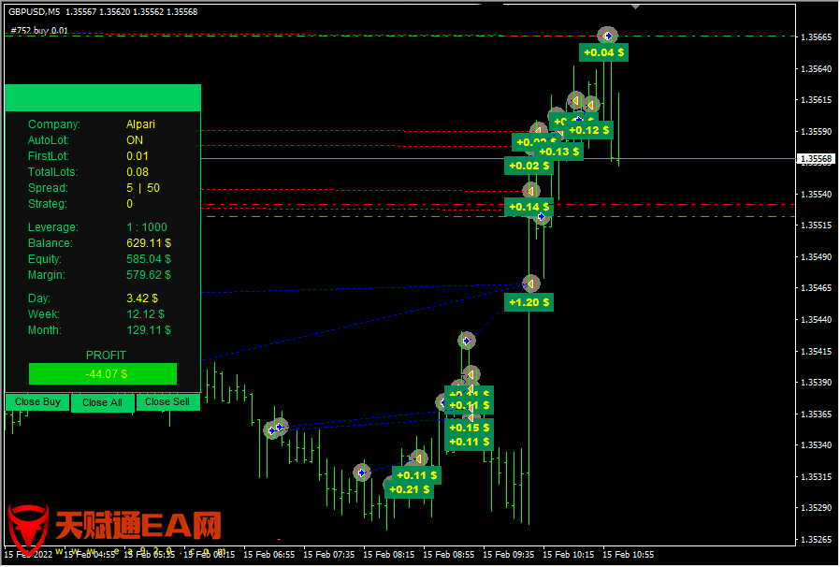Toggle the AutoLot ON value

135,140
